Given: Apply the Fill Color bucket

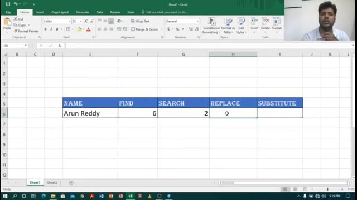Looking at the screenshot, I should (x=80, y=29).
